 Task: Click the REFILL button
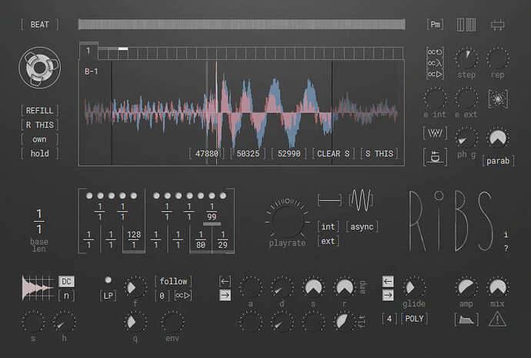[x=39, y=111]
